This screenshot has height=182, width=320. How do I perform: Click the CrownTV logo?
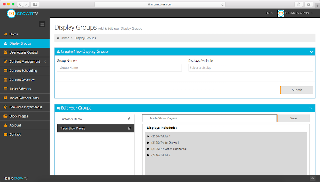(23, 13)
